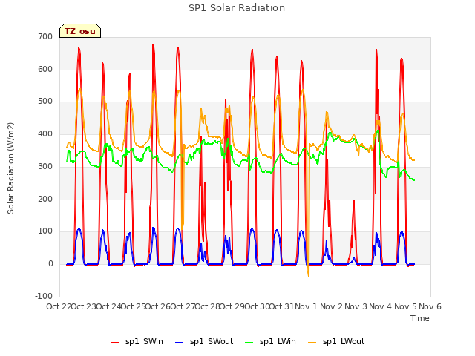Image resolution: width=475 pixels, height=356 pixels.
Task: Select the sp1_LWin legend label
Action: coord(278,341)
